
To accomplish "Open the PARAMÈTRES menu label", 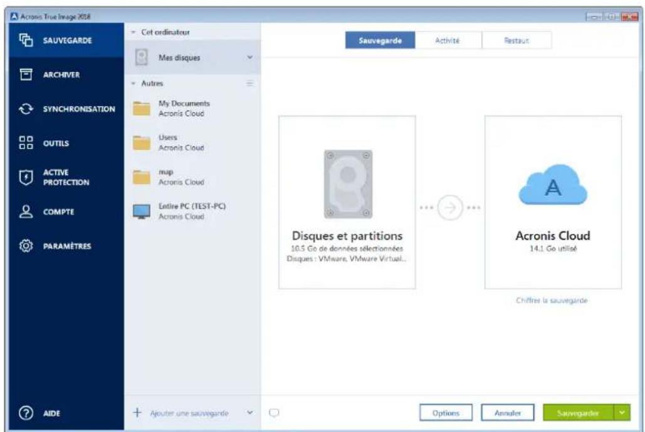I will click(x=67, y=246).
